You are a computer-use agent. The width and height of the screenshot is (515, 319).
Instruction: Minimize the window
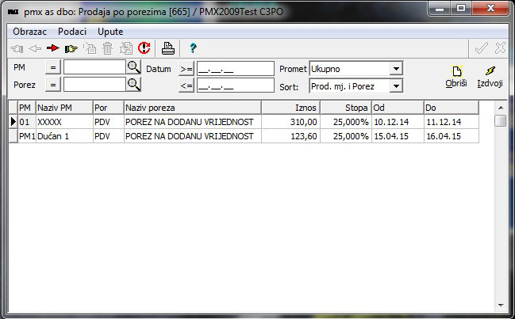coord(440,8)
